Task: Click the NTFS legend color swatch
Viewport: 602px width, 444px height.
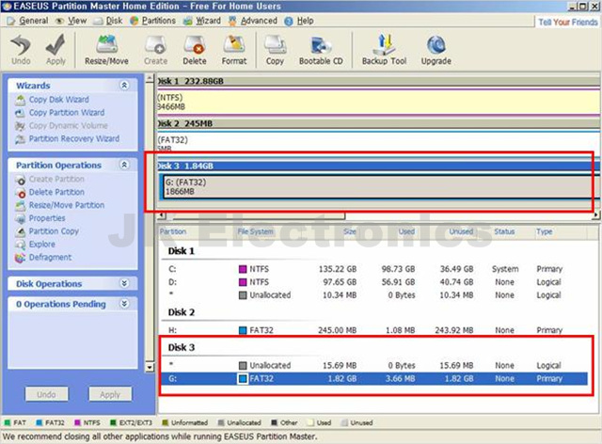Action: pyautogui.click(x=77, y=423)
